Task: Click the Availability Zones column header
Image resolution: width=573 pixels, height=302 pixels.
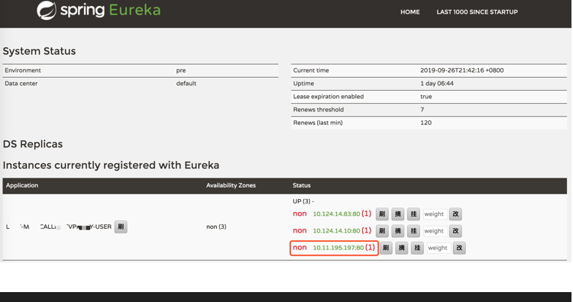Action: [231, 185]
